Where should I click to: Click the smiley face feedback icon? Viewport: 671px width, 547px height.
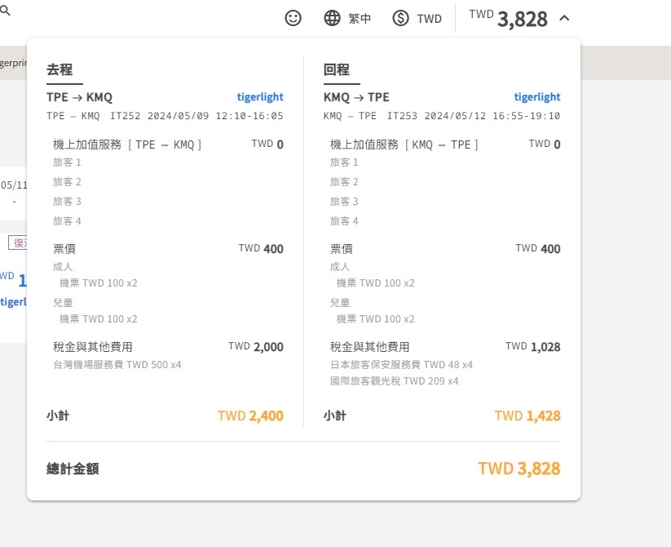pos(293,18)
